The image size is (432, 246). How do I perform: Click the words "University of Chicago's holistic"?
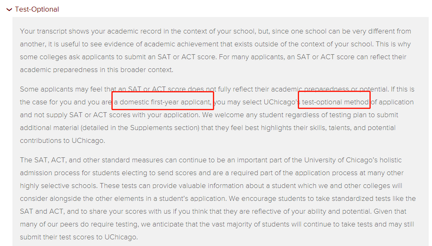click(x=353, y=160)
